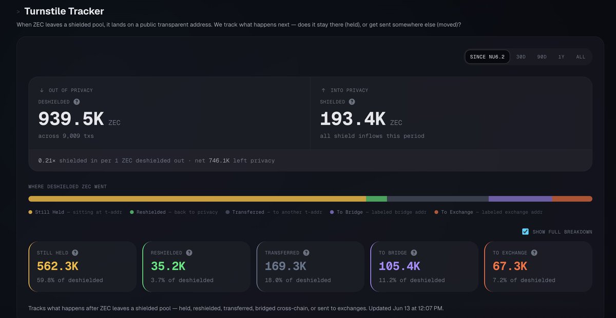Click the Transferred legend dot

click(x=227, y=212)
